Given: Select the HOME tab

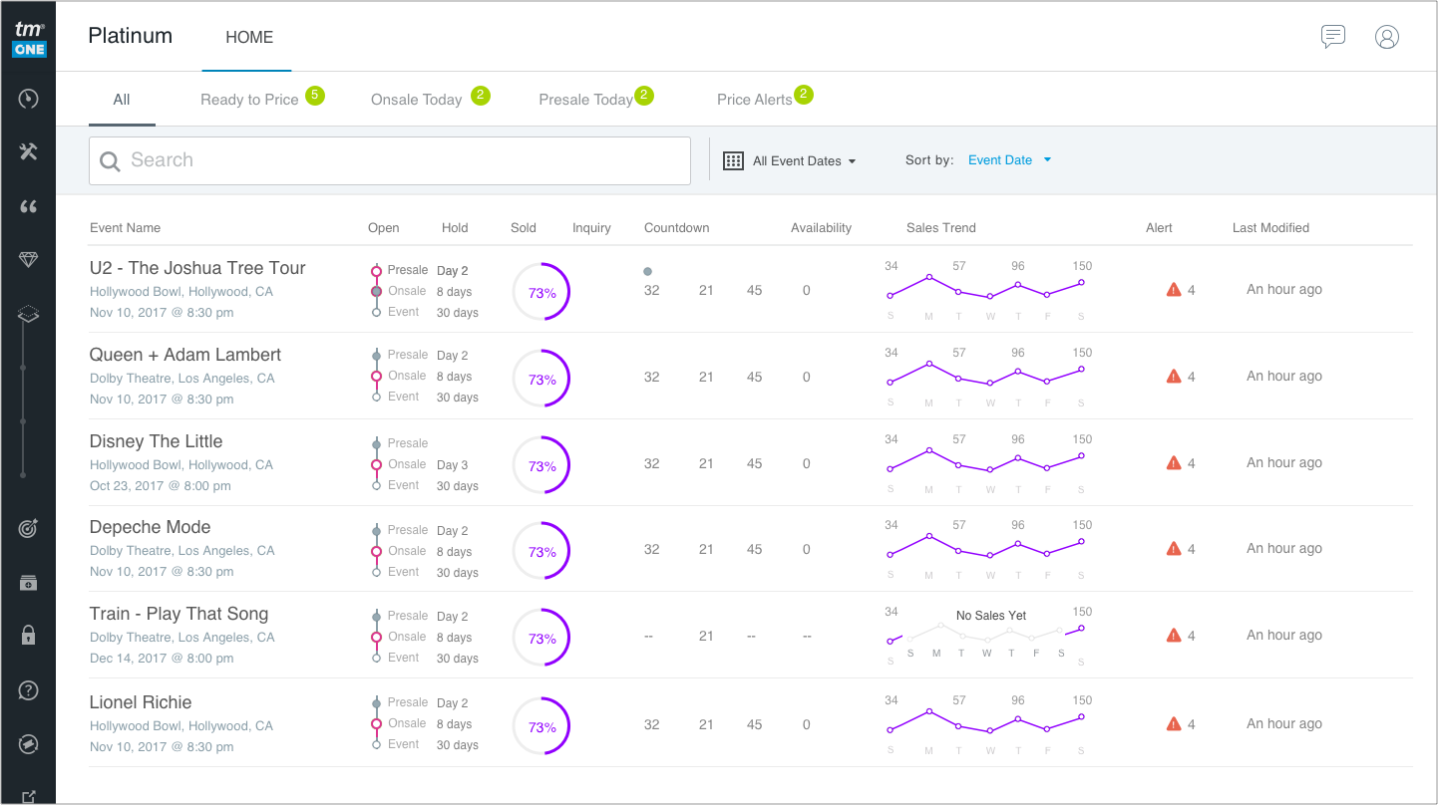Looking at the screenshot, I should (x=249, y=37).
